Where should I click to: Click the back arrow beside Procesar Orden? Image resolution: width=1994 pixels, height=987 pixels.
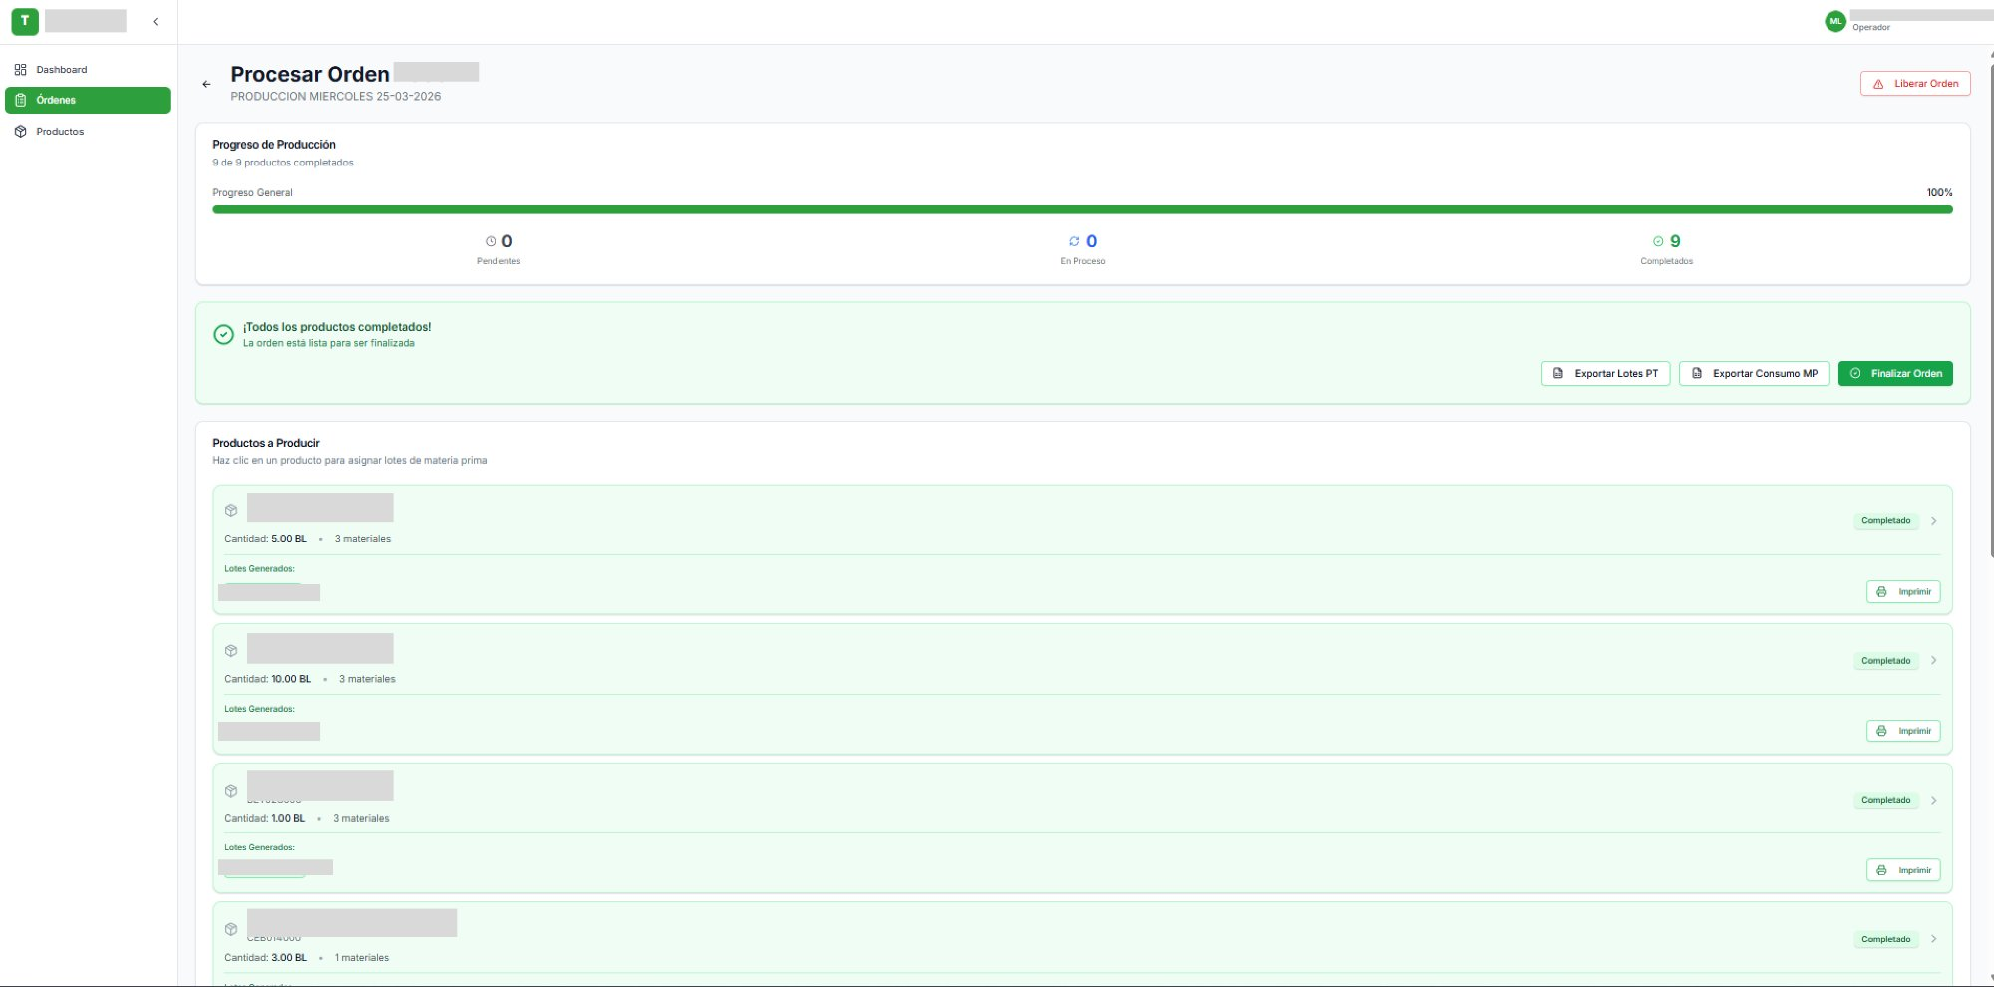coord(206,85)
